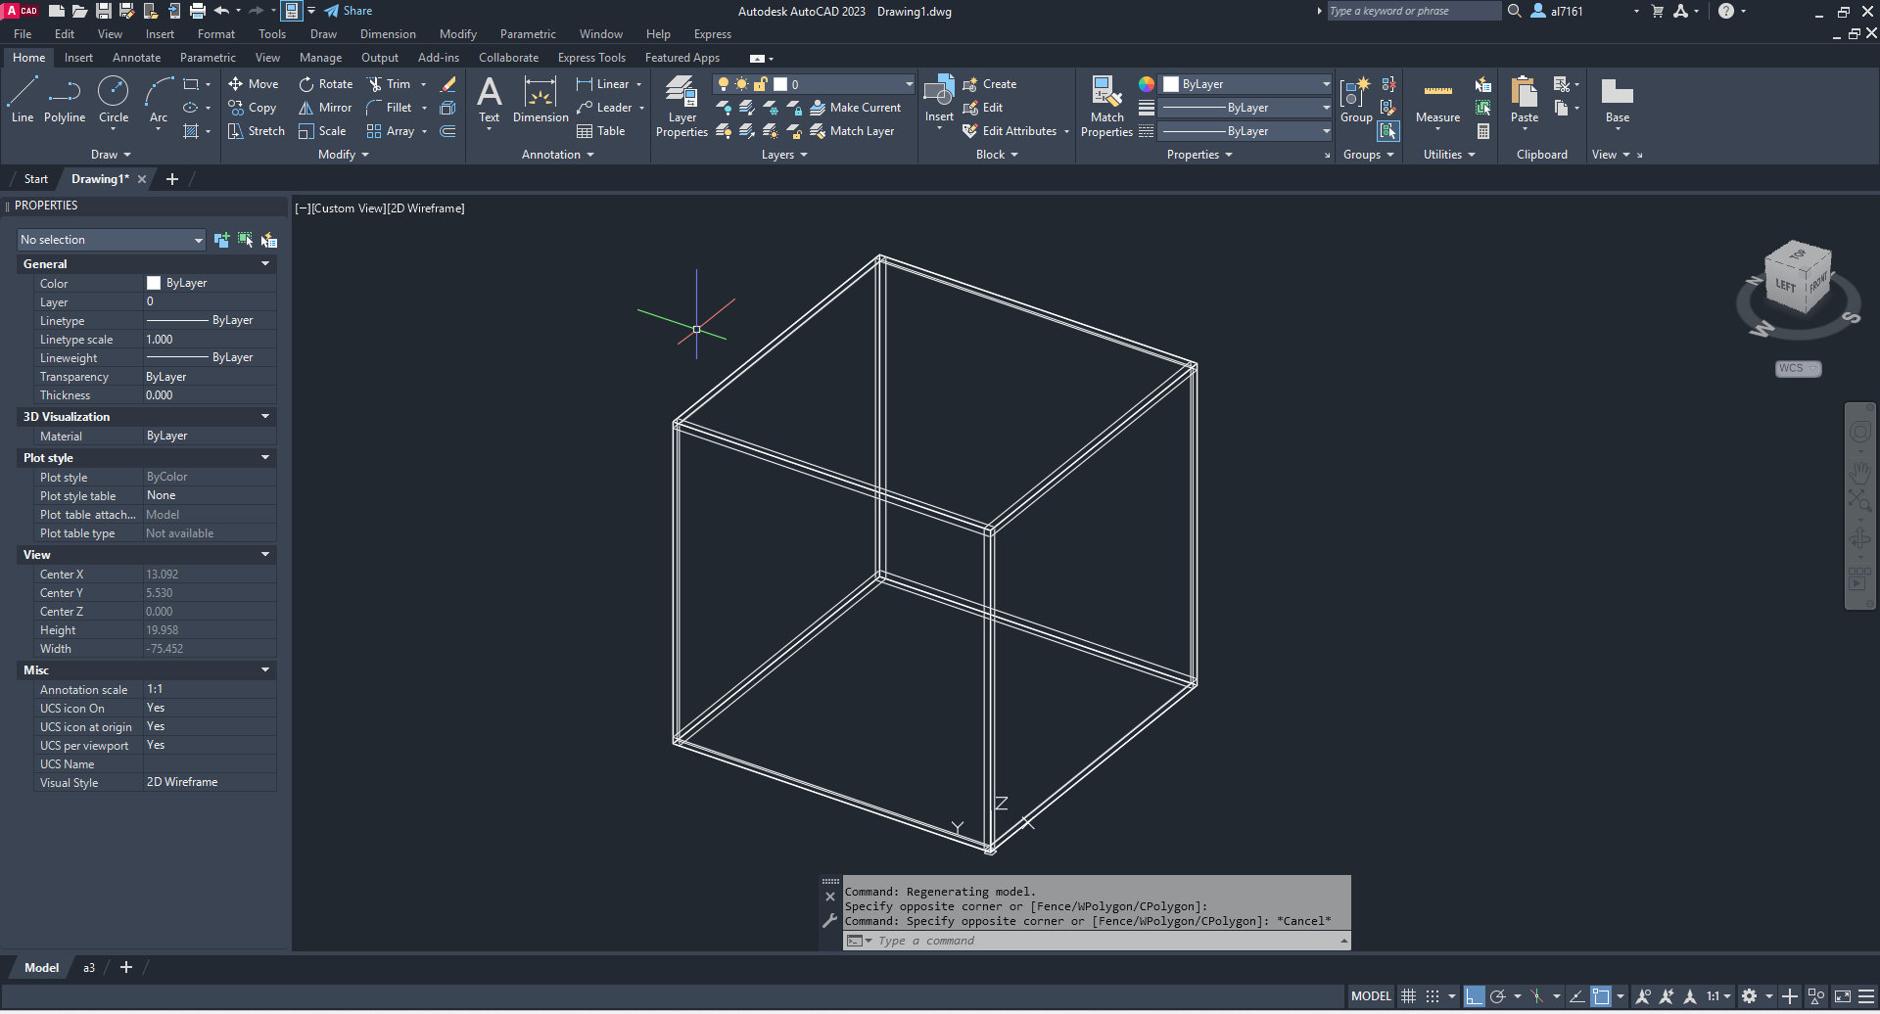Open the Parametric ribbon tab
The width and height of the screenshot is (1880, 1014).
(208, 58)
